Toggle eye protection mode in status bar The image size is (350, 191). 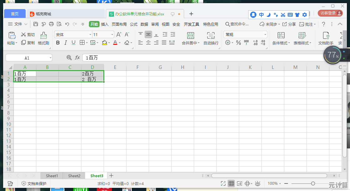point(258,183)
